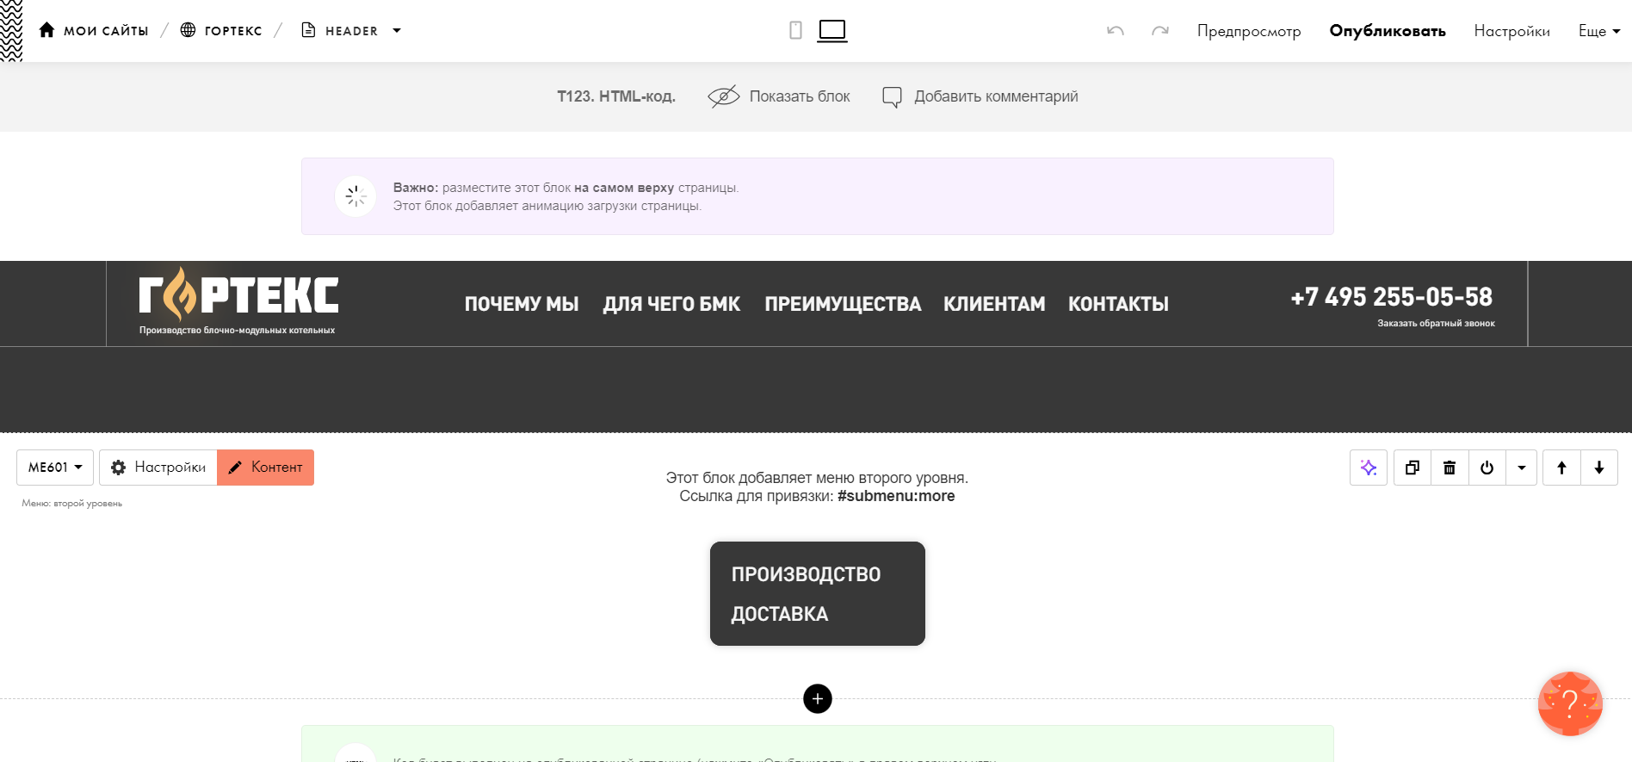Select the Меню: второй уровень caption
Viewport: 1632px width, 762px height.
coord(72,504)
